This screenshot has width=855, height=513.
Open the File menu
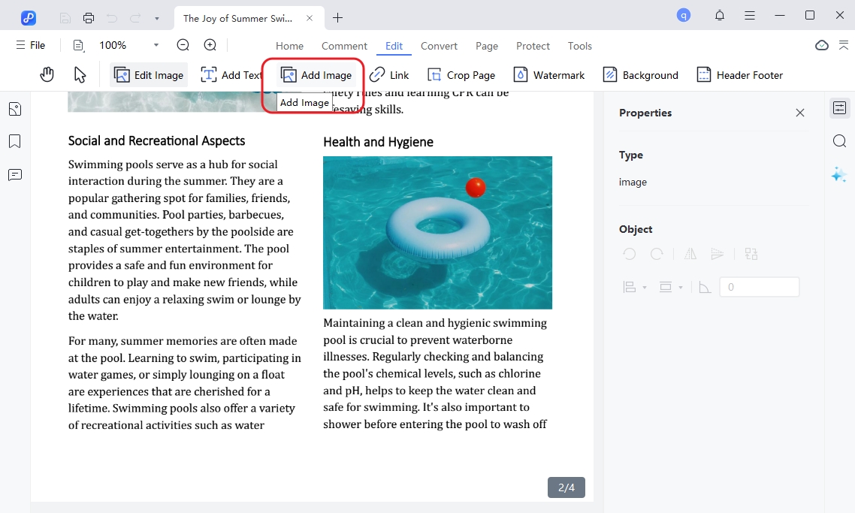click(30, 45)
